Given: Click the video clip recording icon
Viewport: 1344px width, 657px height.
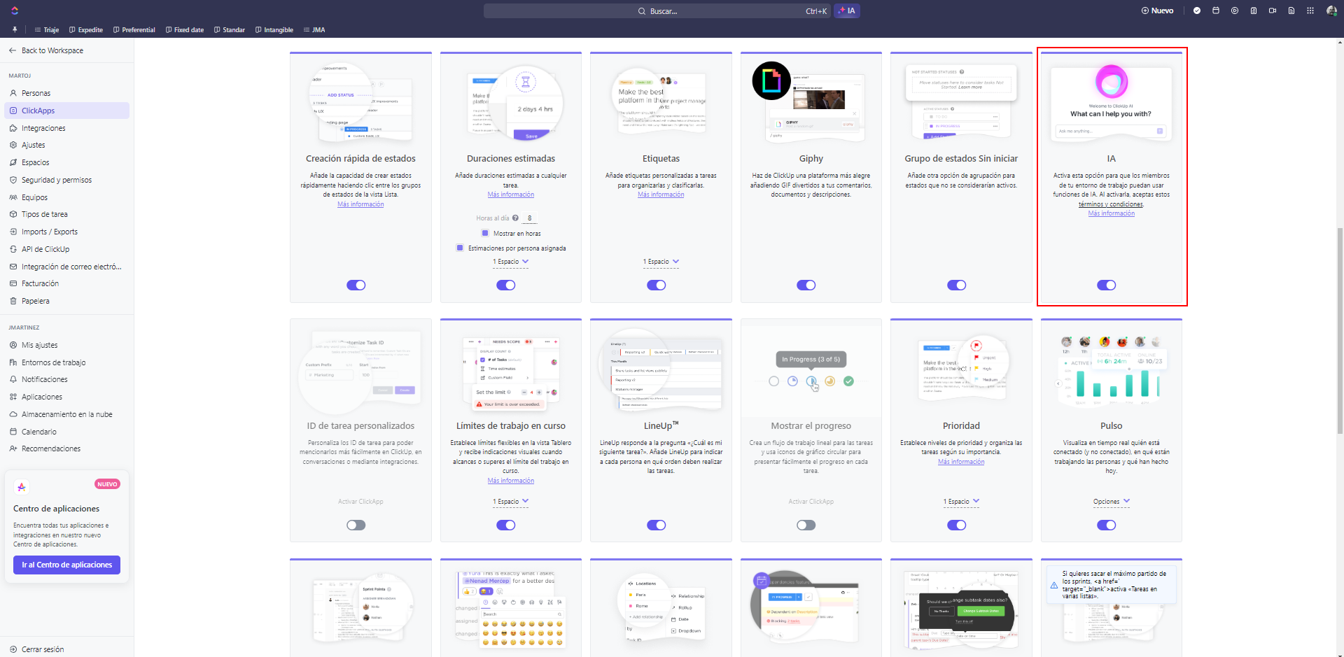Looking at the screenshot, I should (x=1273, y=10).
